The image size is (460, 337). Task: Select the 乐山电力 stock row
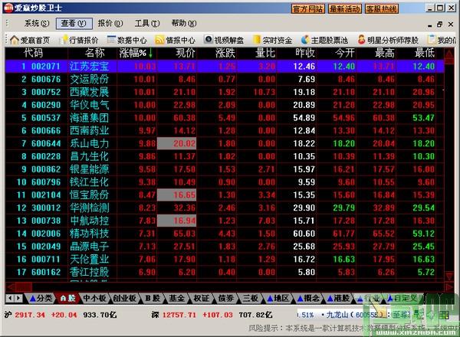225,143
